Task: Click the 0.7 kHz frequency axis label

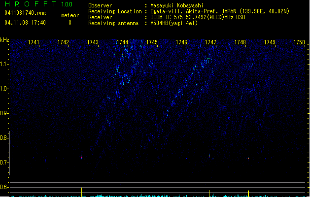Action: [x=4, y=163]
